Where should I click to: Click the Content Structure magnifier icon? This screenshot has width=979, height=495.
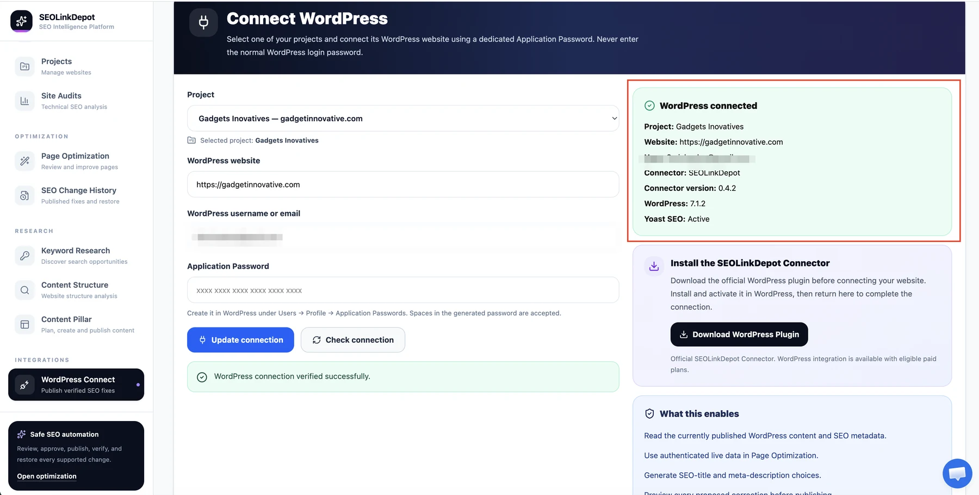tap(24, 290)
